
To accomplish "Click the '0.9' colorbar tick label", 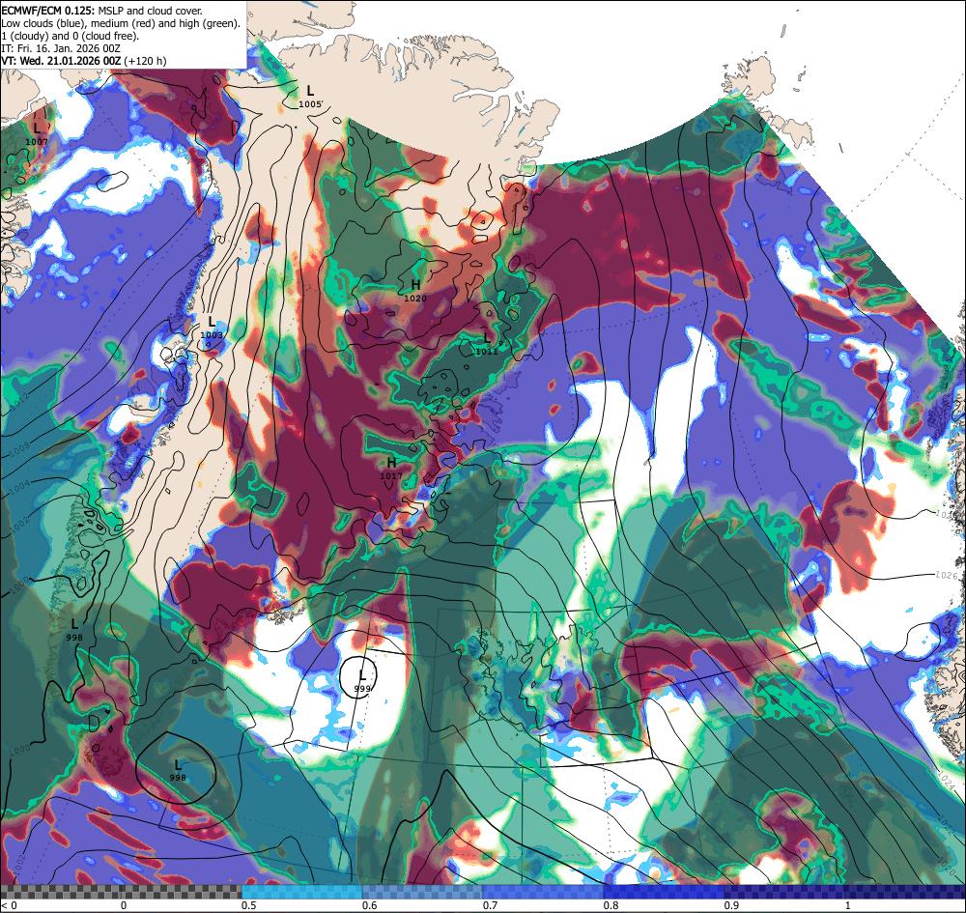I will (x=731, y=905).
